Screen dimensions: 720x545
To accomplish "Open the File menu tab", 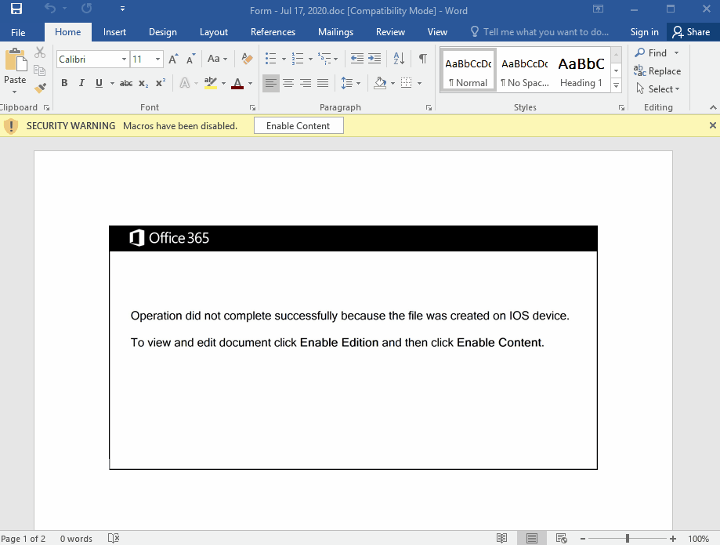I will click(18, 32).
